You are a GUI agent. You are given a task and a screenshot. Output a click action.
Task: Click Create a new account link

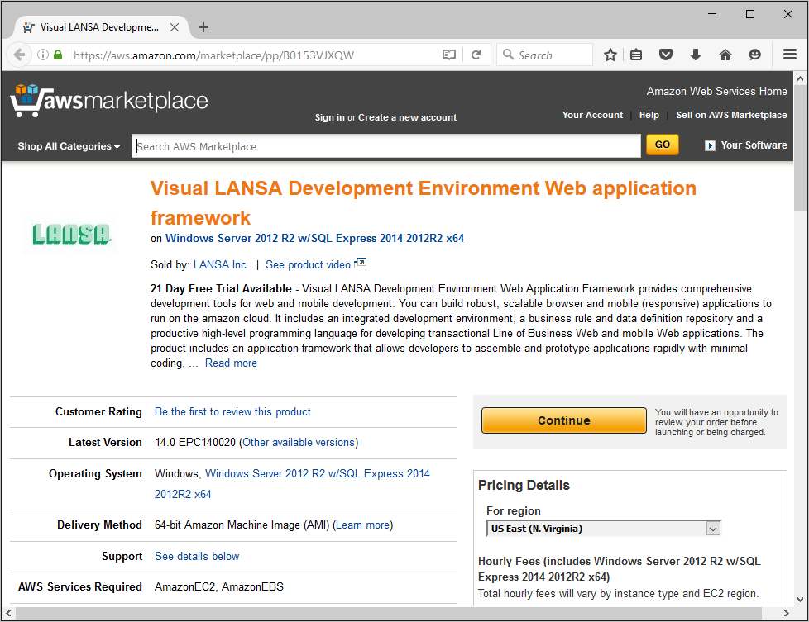pyautogui.click(x=407, y=117)
